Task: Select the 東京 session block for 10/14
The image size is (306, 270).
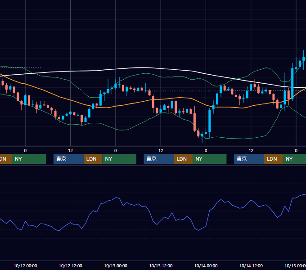Action: tap(249, 159)
